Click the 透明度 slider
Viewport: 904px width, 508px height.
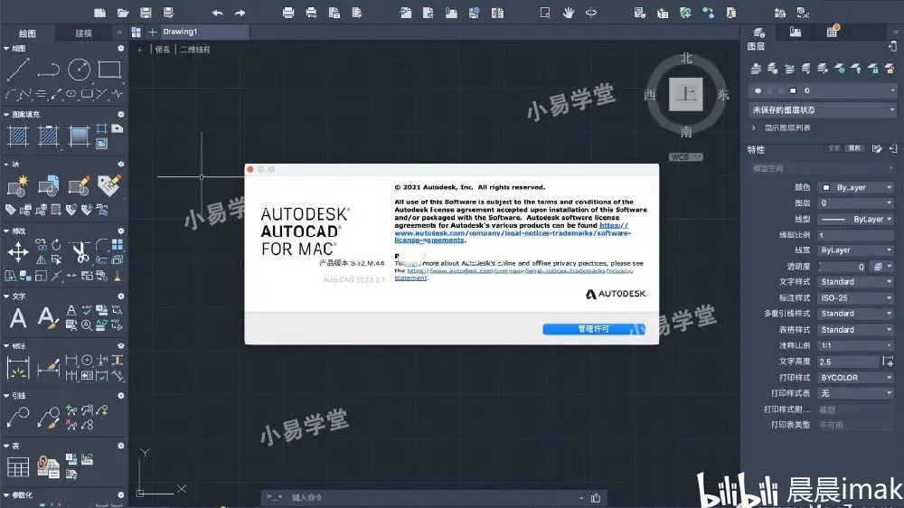843,267
